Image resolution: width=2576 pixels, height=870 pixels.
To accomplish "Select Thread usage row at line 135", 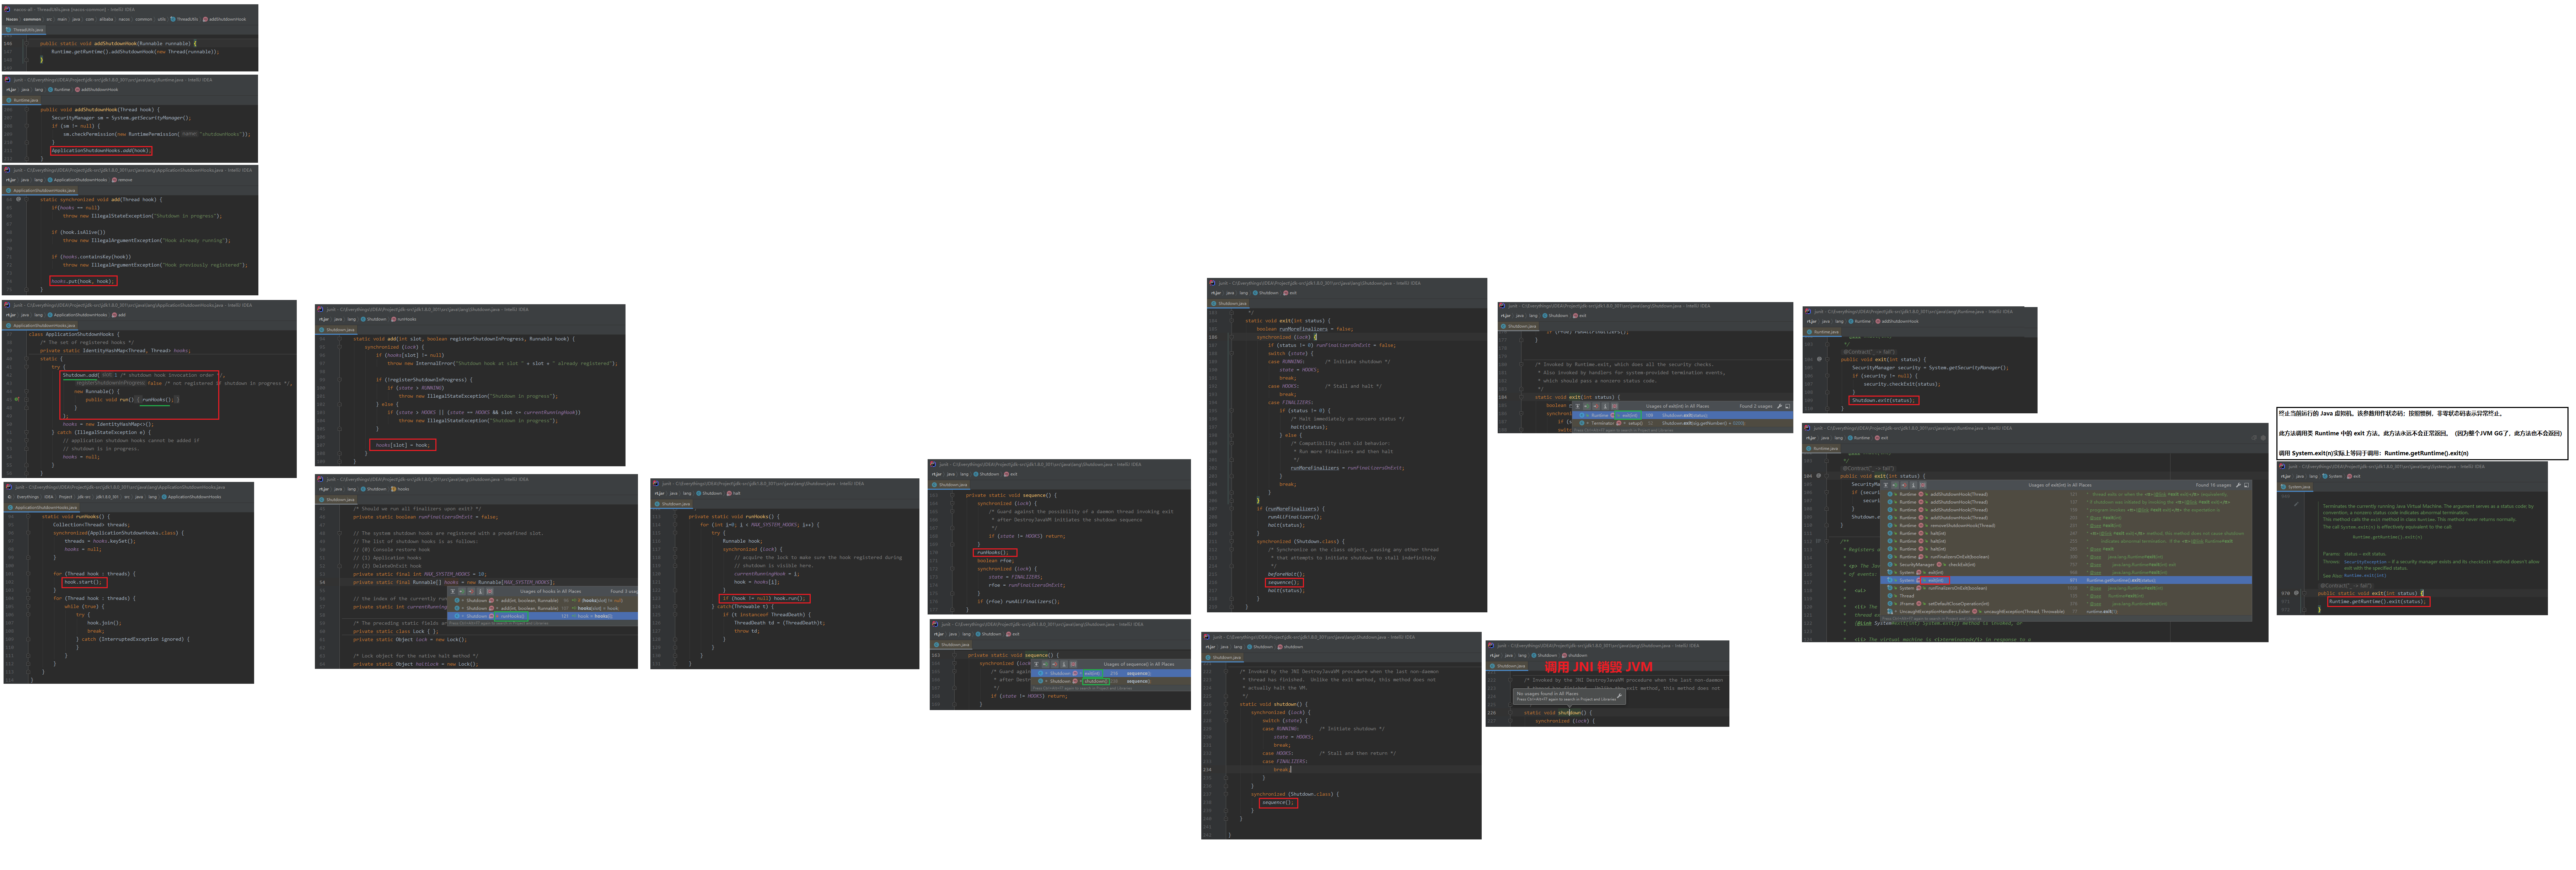I will point(2066,596).
